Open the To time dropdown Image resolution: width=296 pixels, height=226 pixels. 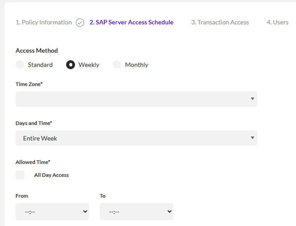coord(136,212)
